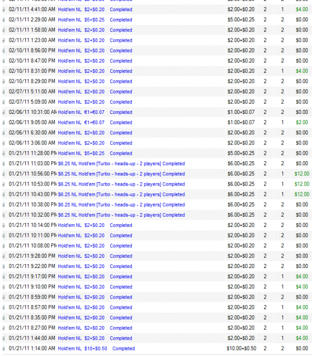Expand the 01/21/11 8:35:00 PM tournament row

point(4,318)
